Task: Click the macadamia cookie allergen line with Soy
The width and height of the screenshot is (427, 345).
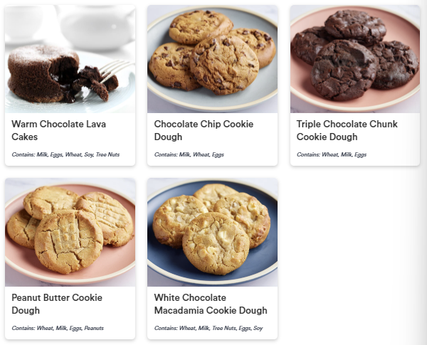Action: tap(209, 328)
